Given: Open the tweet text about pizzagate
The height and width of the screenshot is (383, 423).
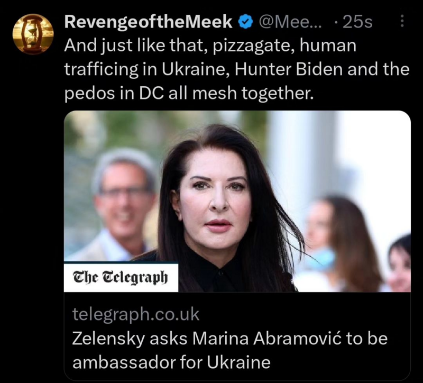Looking at the screenshot, I should [x=233, y=70].
